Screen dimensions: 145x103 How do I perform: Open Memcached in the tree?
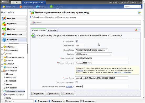[11, 81]
